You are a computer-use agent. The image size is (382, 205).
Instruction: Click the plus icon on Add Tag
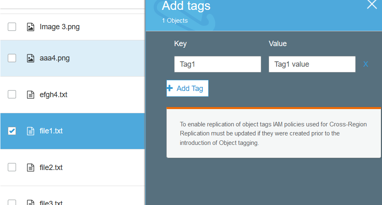point(170,89)
